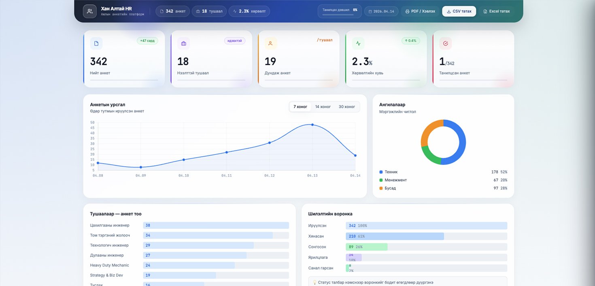
Task: Click the Сонгосон 89 funnel bar
Action: click(367, 247)
